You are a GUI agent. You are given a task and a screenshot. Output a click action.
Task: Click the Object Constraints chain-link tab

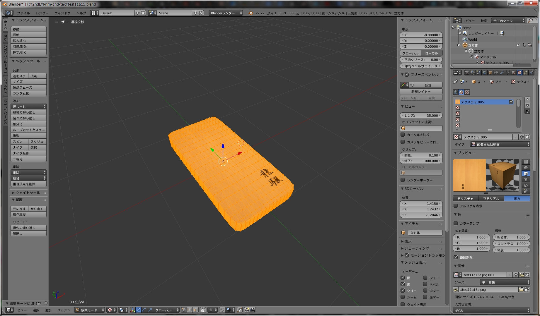coord(496,73)
